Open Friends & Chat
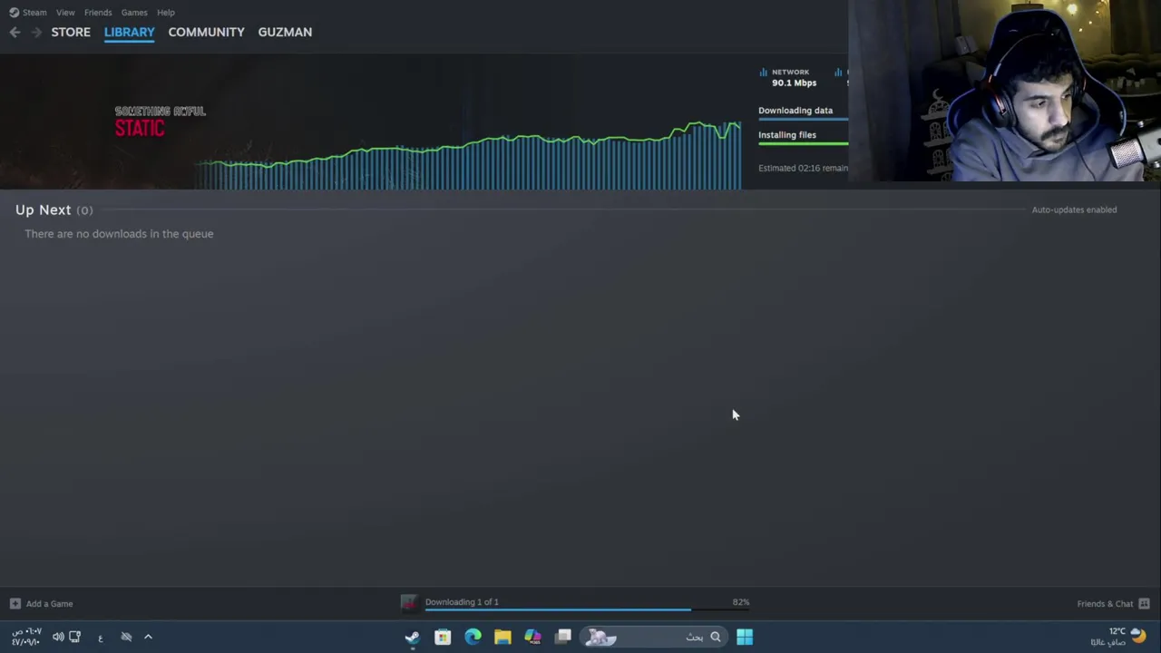The height and width of the screenshot is (653, 1161). pyautogui.click(x=1113, y=603)
